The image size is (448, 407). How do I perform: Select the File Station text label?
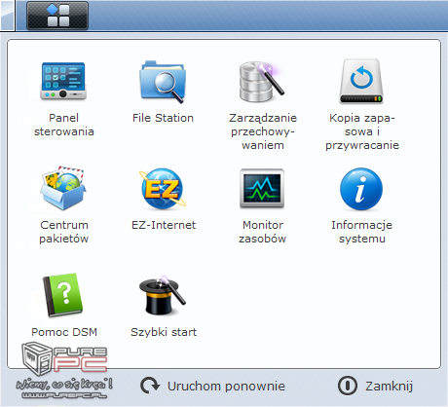tap(163, 118)
